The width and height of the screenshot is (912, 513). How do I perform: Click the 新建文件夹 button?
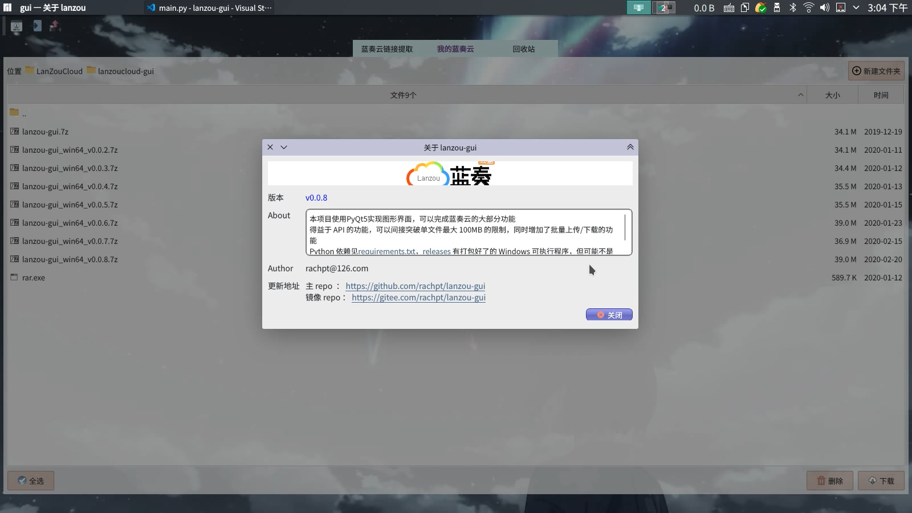pos(876,71)
